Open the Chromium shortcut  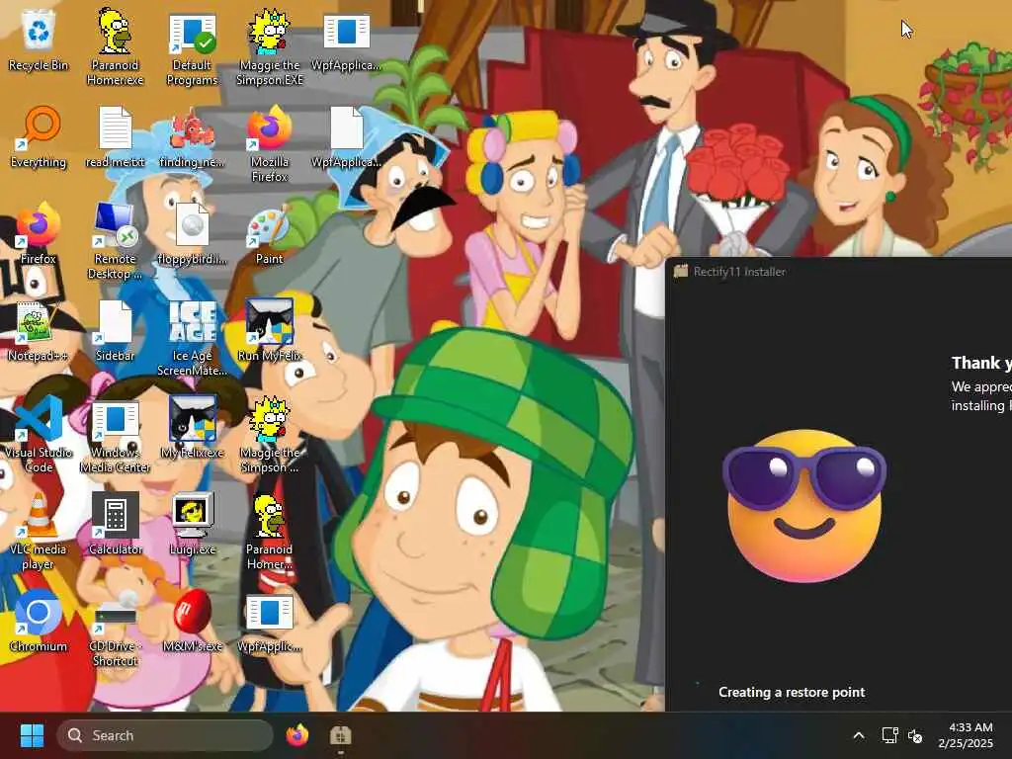click(x=39, y=621)
